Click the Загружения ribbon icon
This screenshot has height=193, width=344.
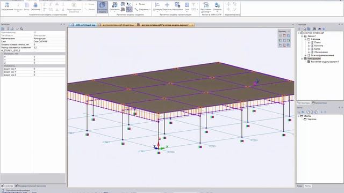[7, 6]
